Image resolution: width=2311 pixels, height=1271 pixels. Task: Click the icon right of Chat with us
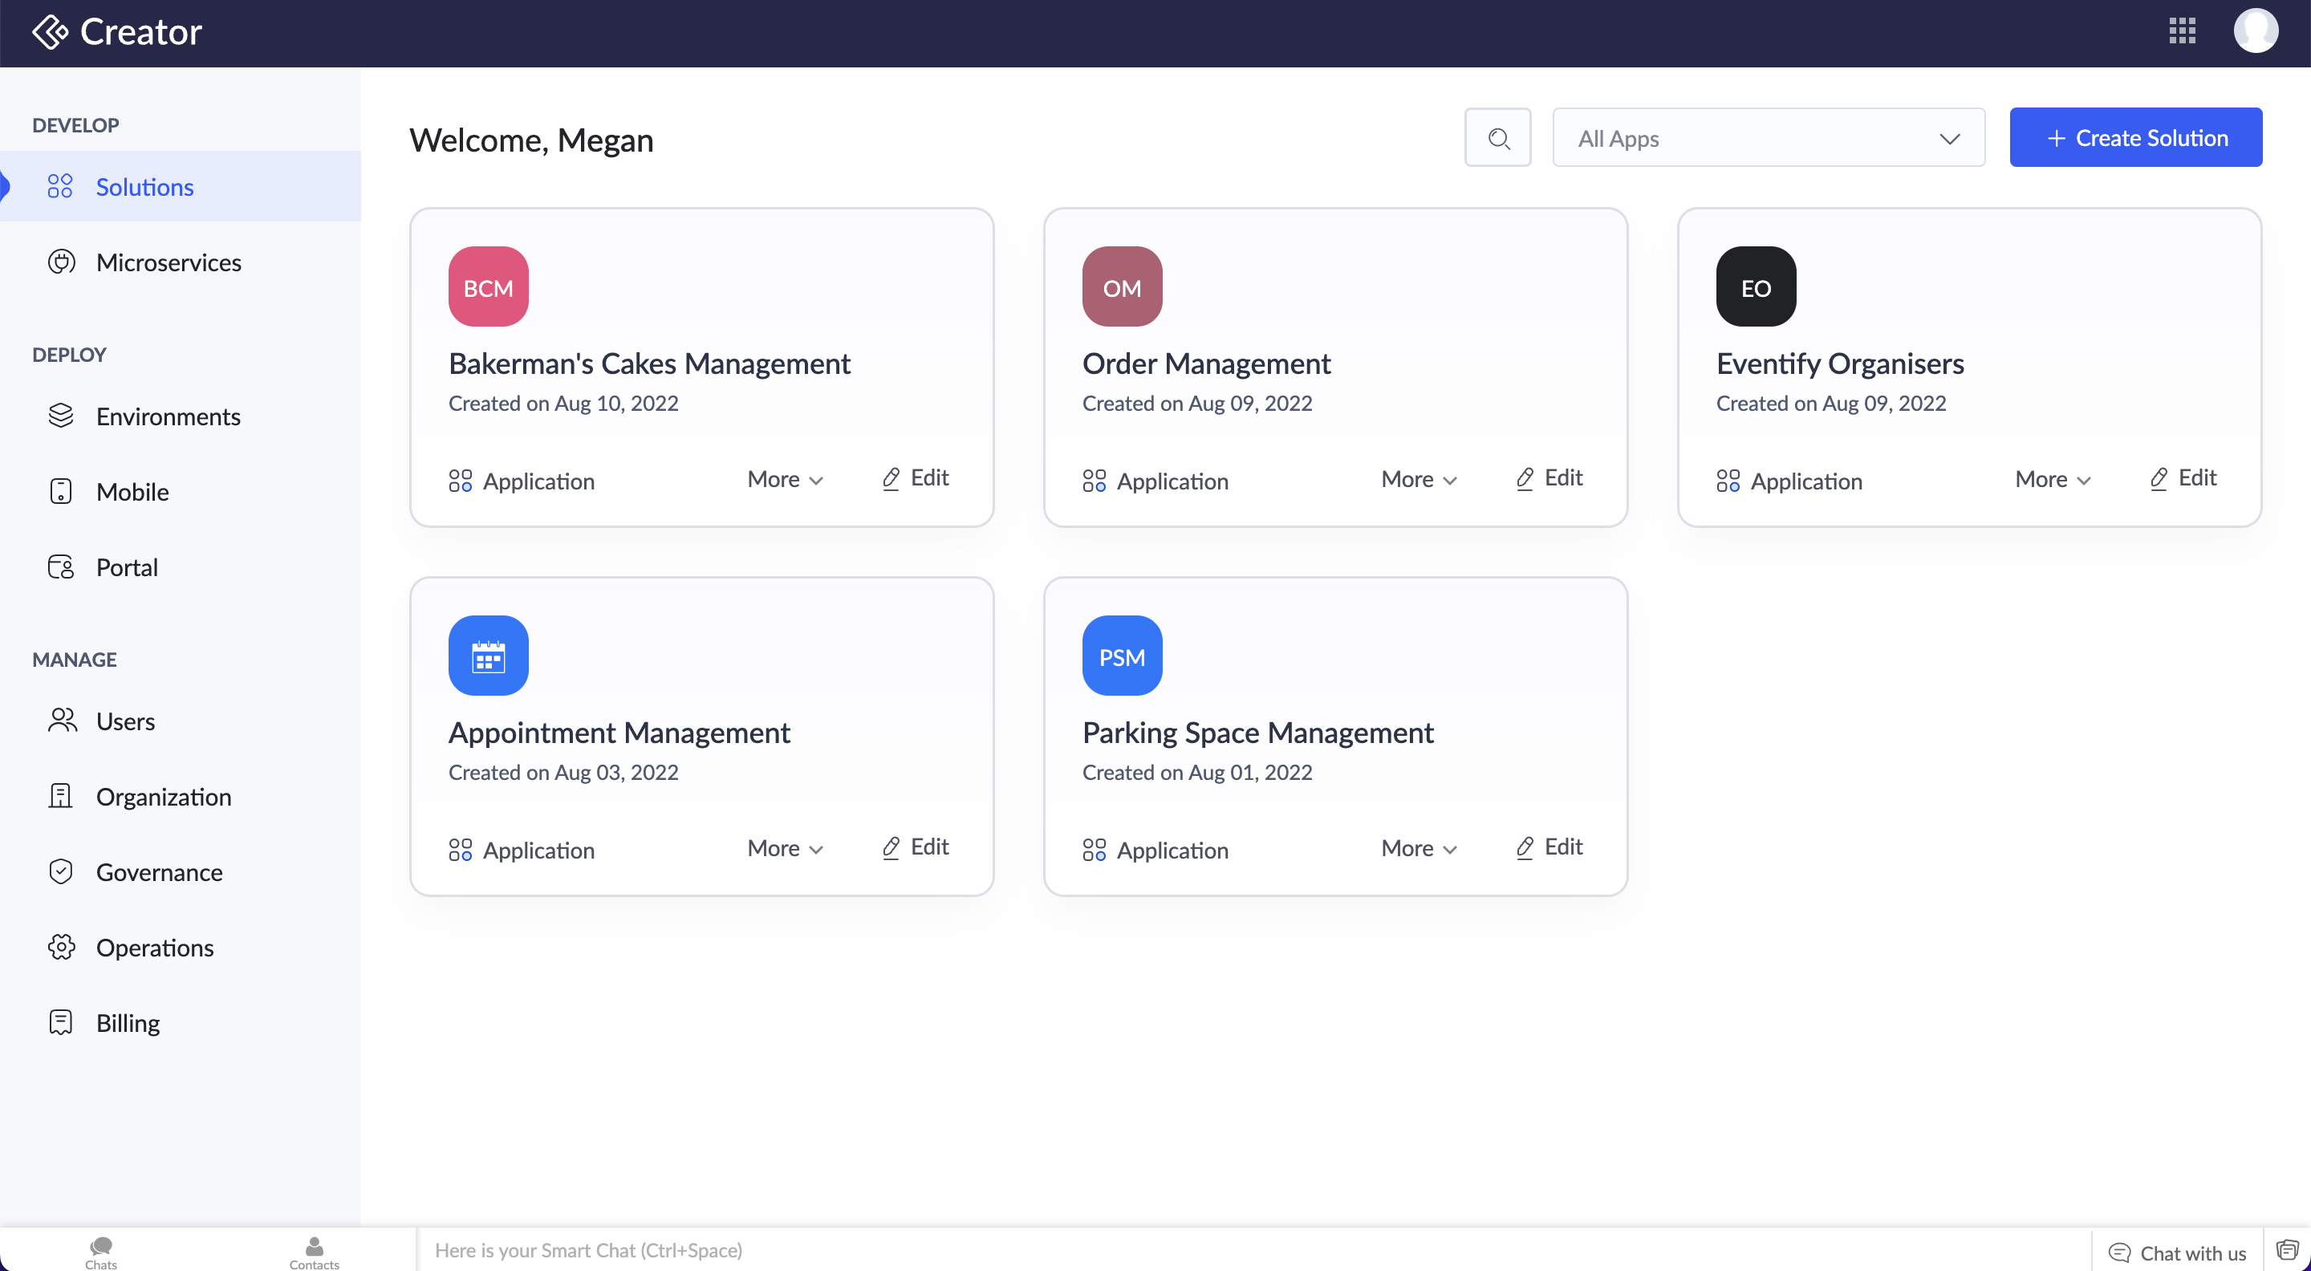[x=2287, y=1250]
